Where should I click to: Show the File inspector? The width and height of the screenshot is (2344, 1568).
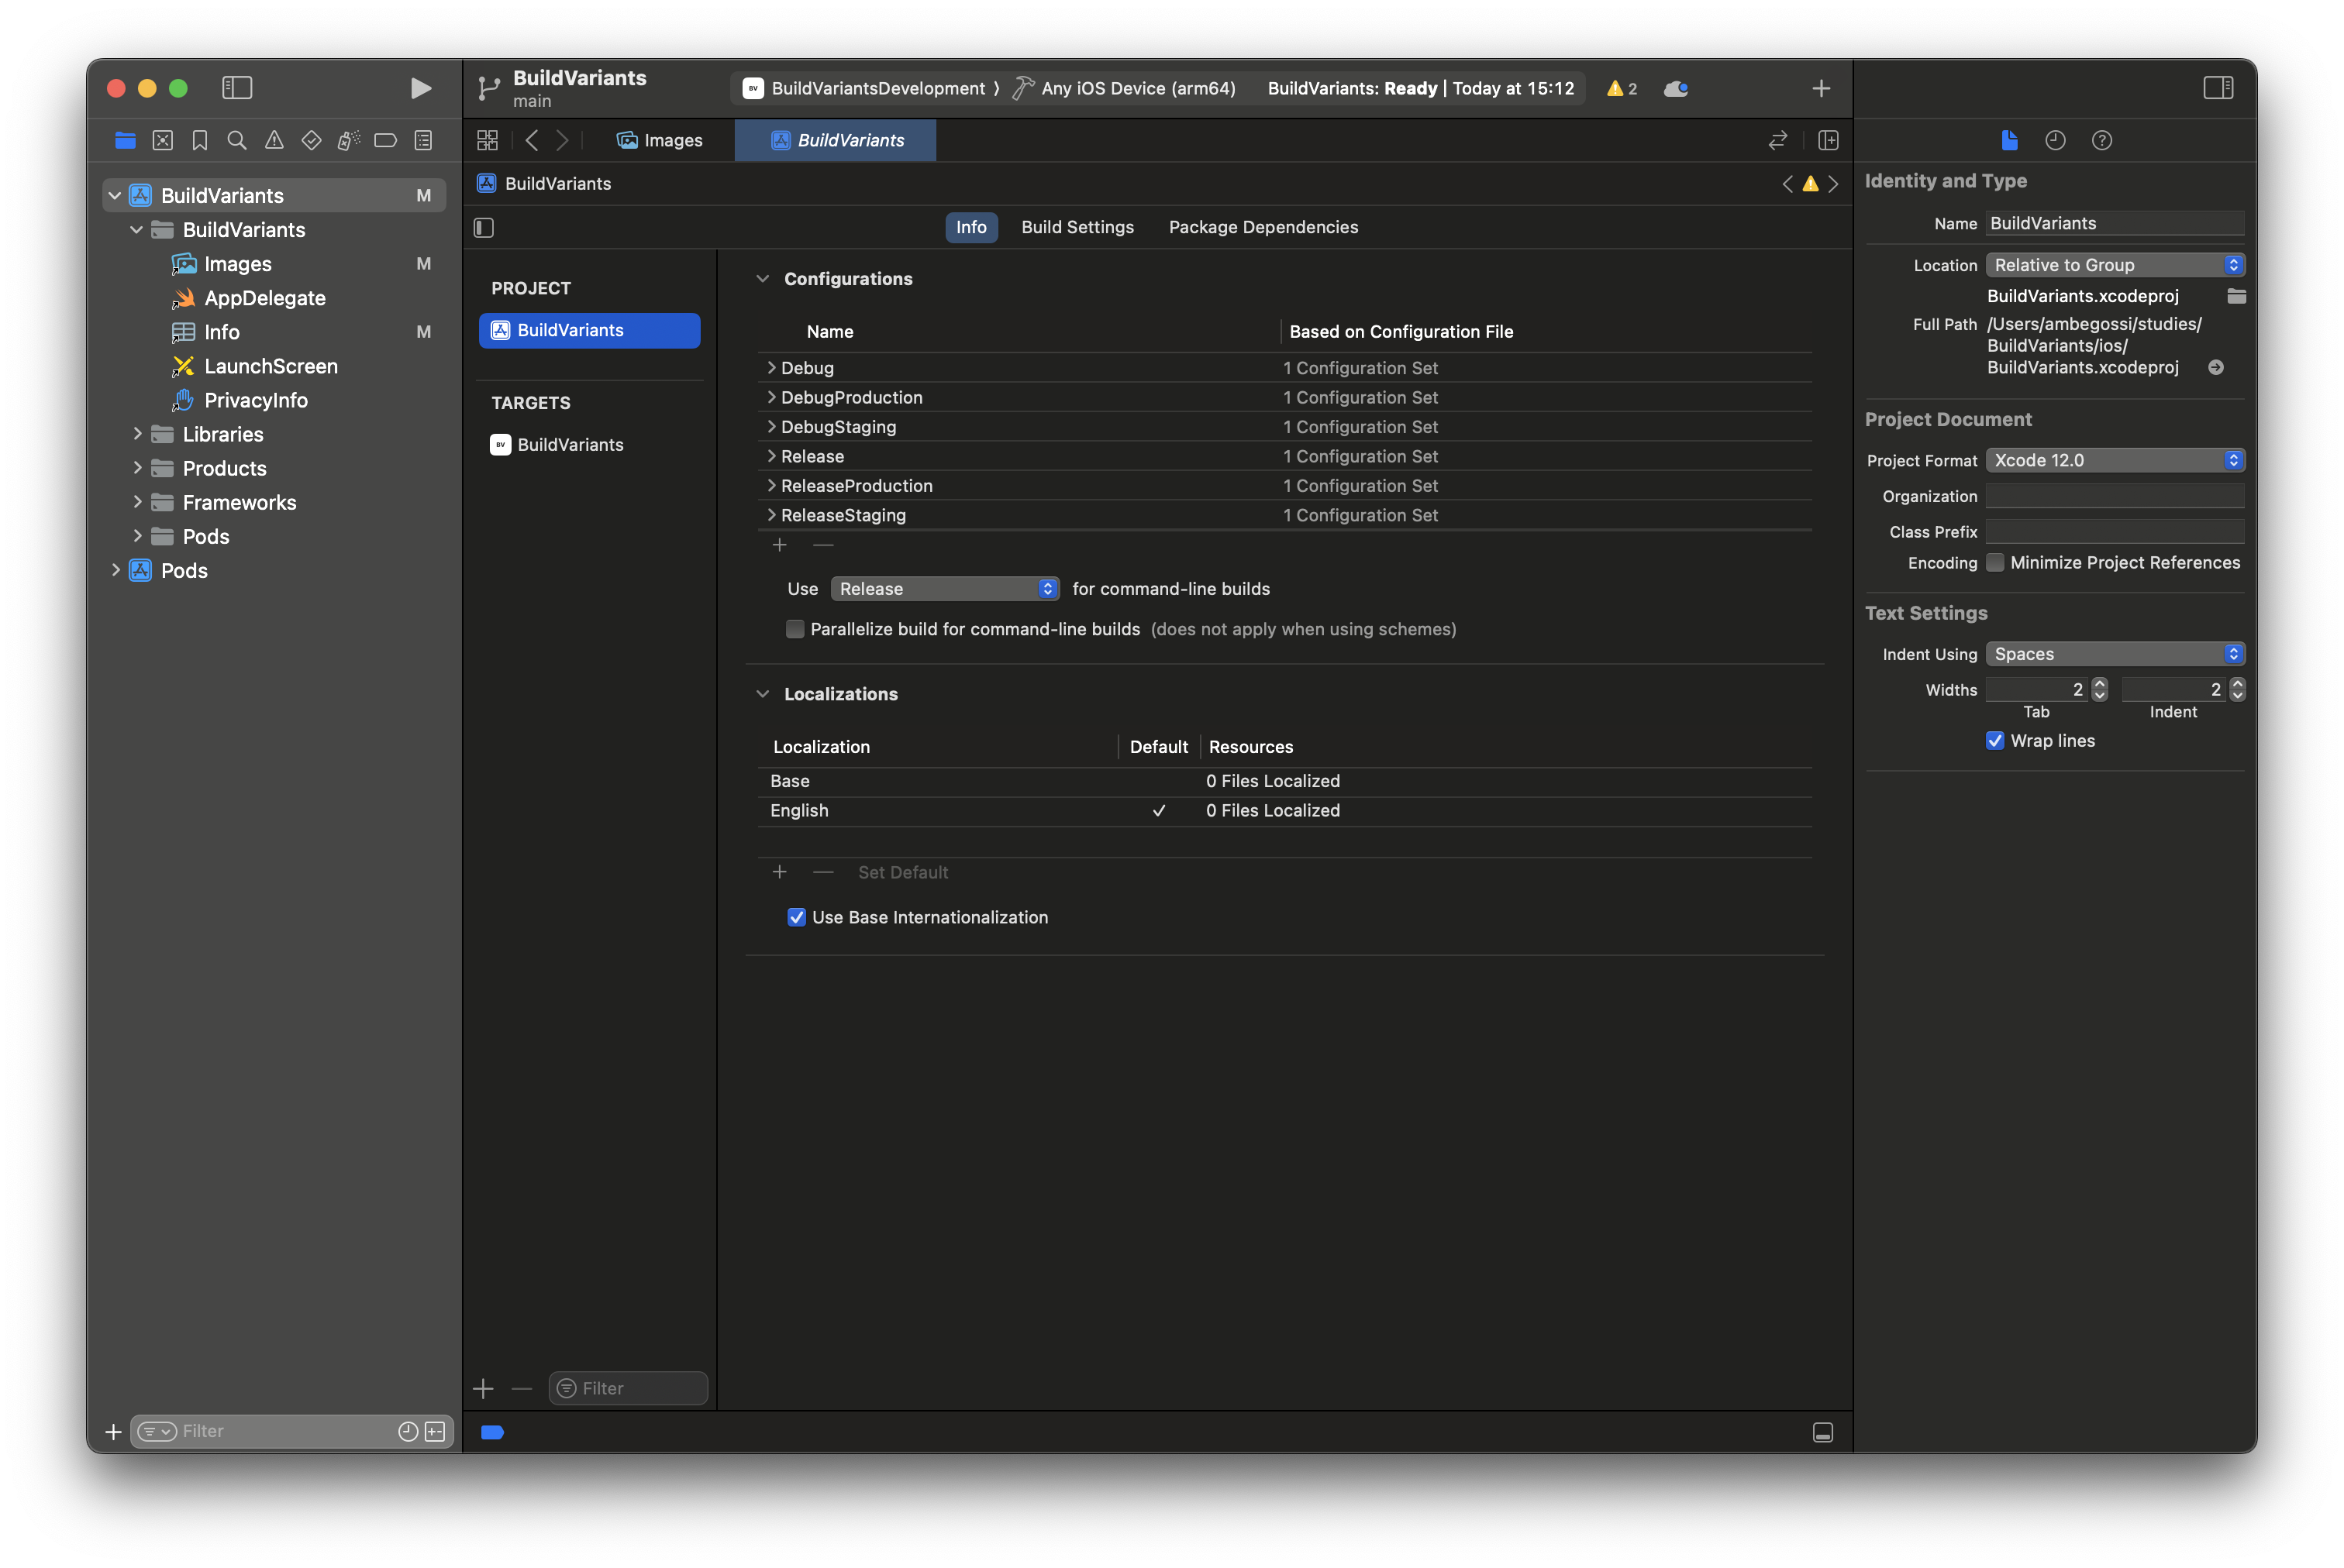pyautogui.click(x=2009, y=141)
